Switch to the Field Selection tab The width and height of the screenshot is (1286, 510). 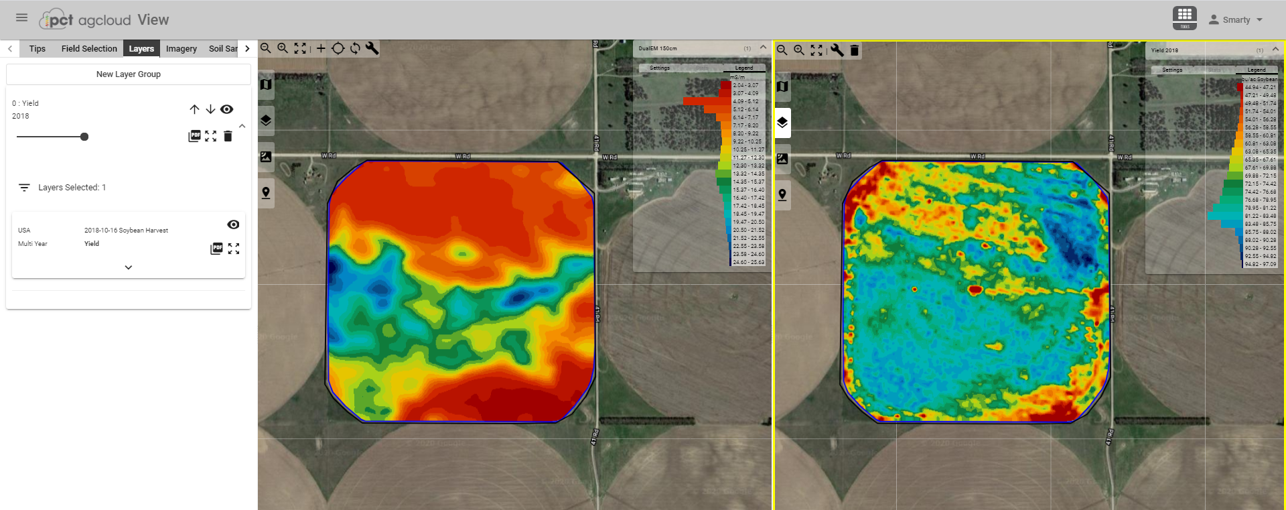[89, 48]
